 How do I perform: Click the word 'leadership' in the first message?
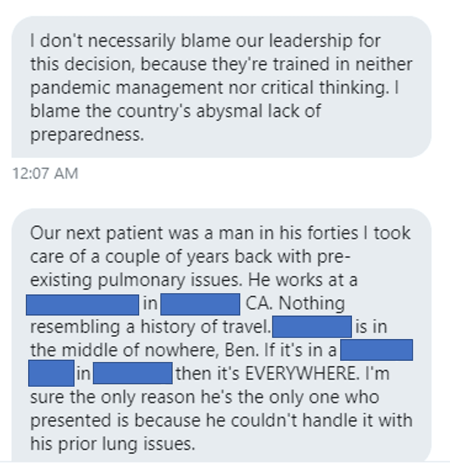click(x=311, y=41)
